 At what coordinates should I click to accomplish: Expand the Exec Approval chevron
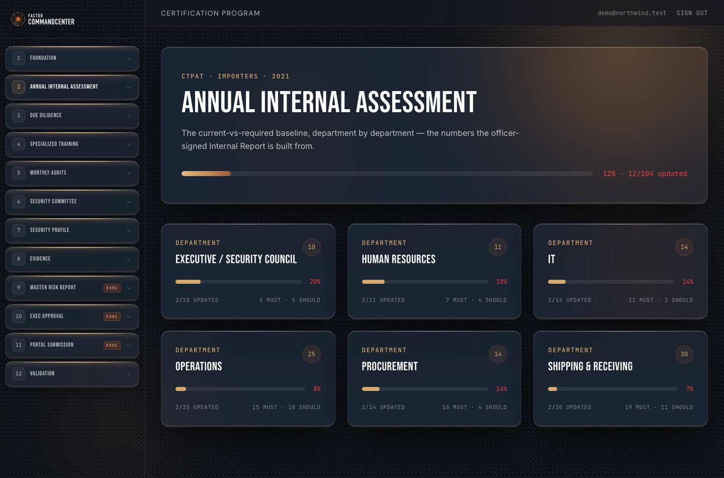tap(129, 317)
